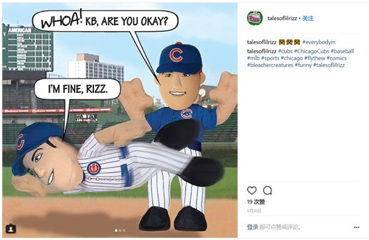This screenshot has height=240, width=369.
Task: Open the #cubs hashtag link
Action: (286, 51)
